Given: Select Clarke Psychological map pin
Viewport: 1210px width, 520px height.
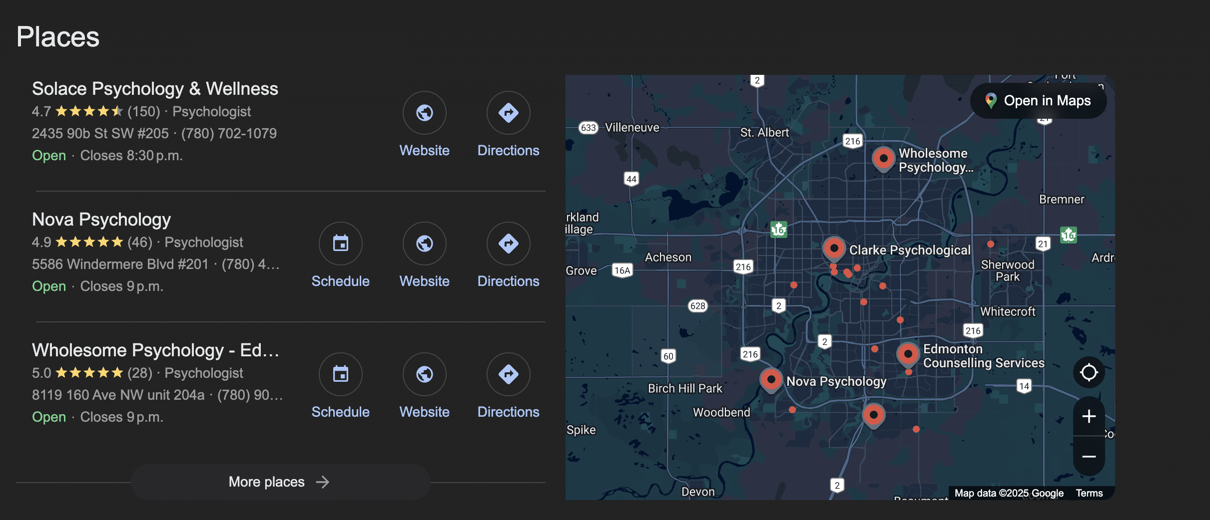Looking at the screenshot, I should [834, 249].
